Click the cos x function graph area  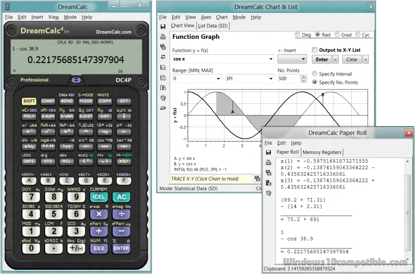pyautogui.click(x=278, y=115)
